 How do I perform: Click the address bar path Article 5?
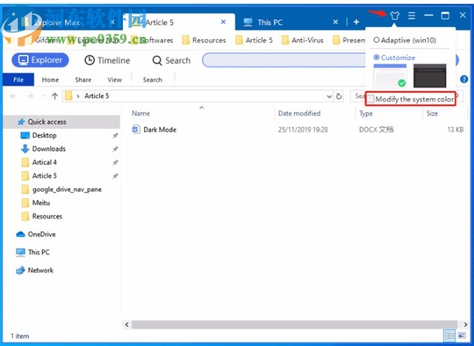coord(97,96)
